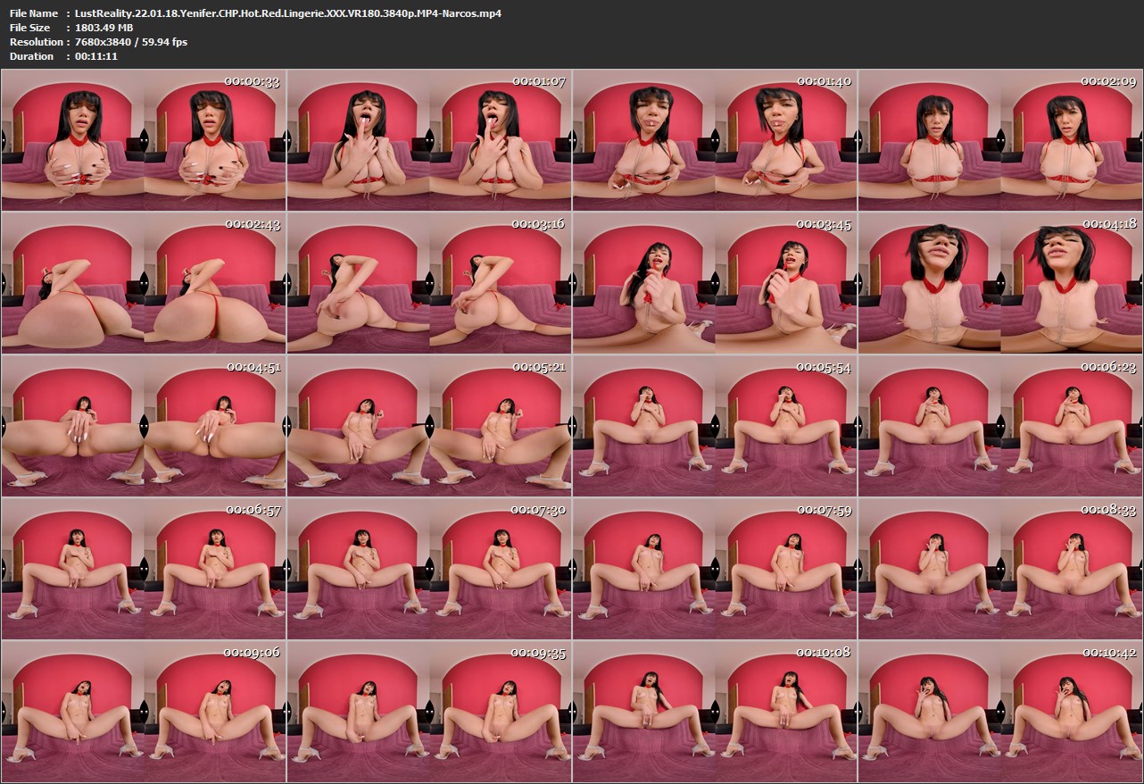Pick the thumbnail marked 00:07:59
This screenshot has height=784, width=1144.
[x=715, y=569]
